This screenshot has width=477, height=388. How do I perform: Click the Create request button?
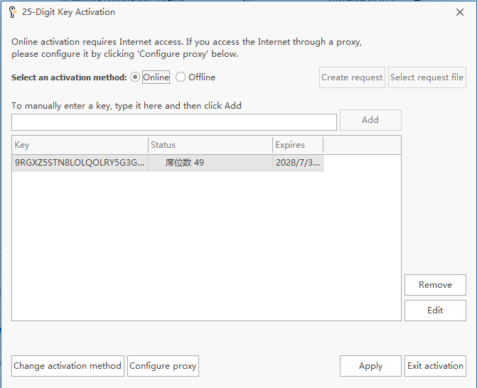[x=352, y=77]
